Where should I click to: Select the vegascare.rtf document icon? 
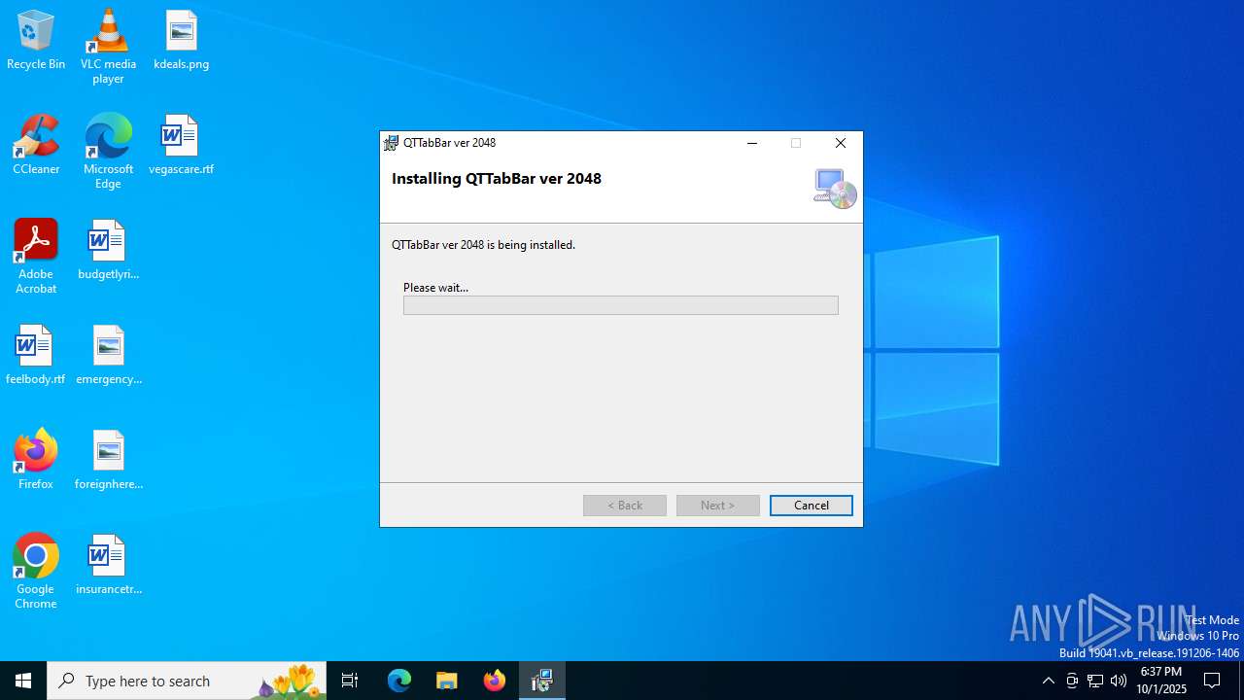pyautogui.click(x=181, y=146)
